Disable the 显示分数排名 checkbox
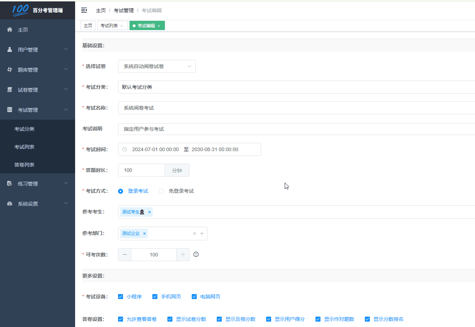 pyautogui.click(x=367, y=319)
